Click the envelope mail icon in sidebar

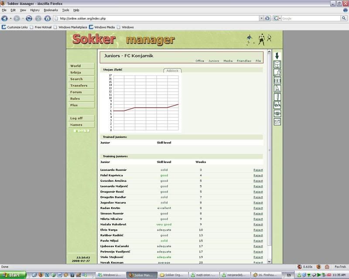[277, 122]
